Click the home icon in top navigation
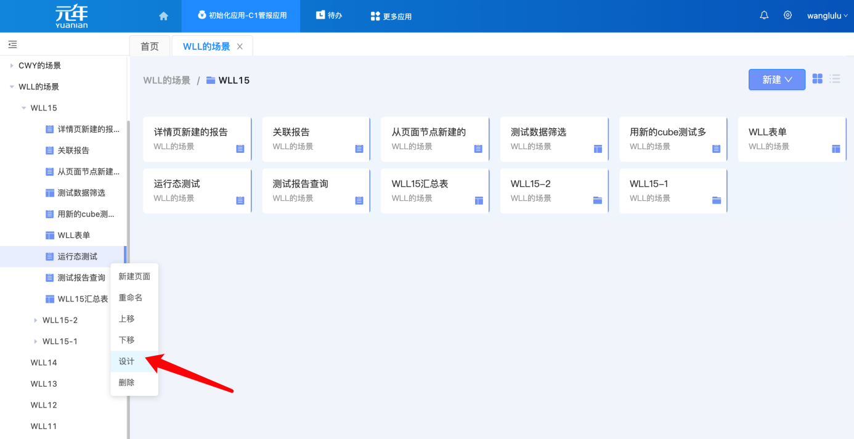 (163, 15)
